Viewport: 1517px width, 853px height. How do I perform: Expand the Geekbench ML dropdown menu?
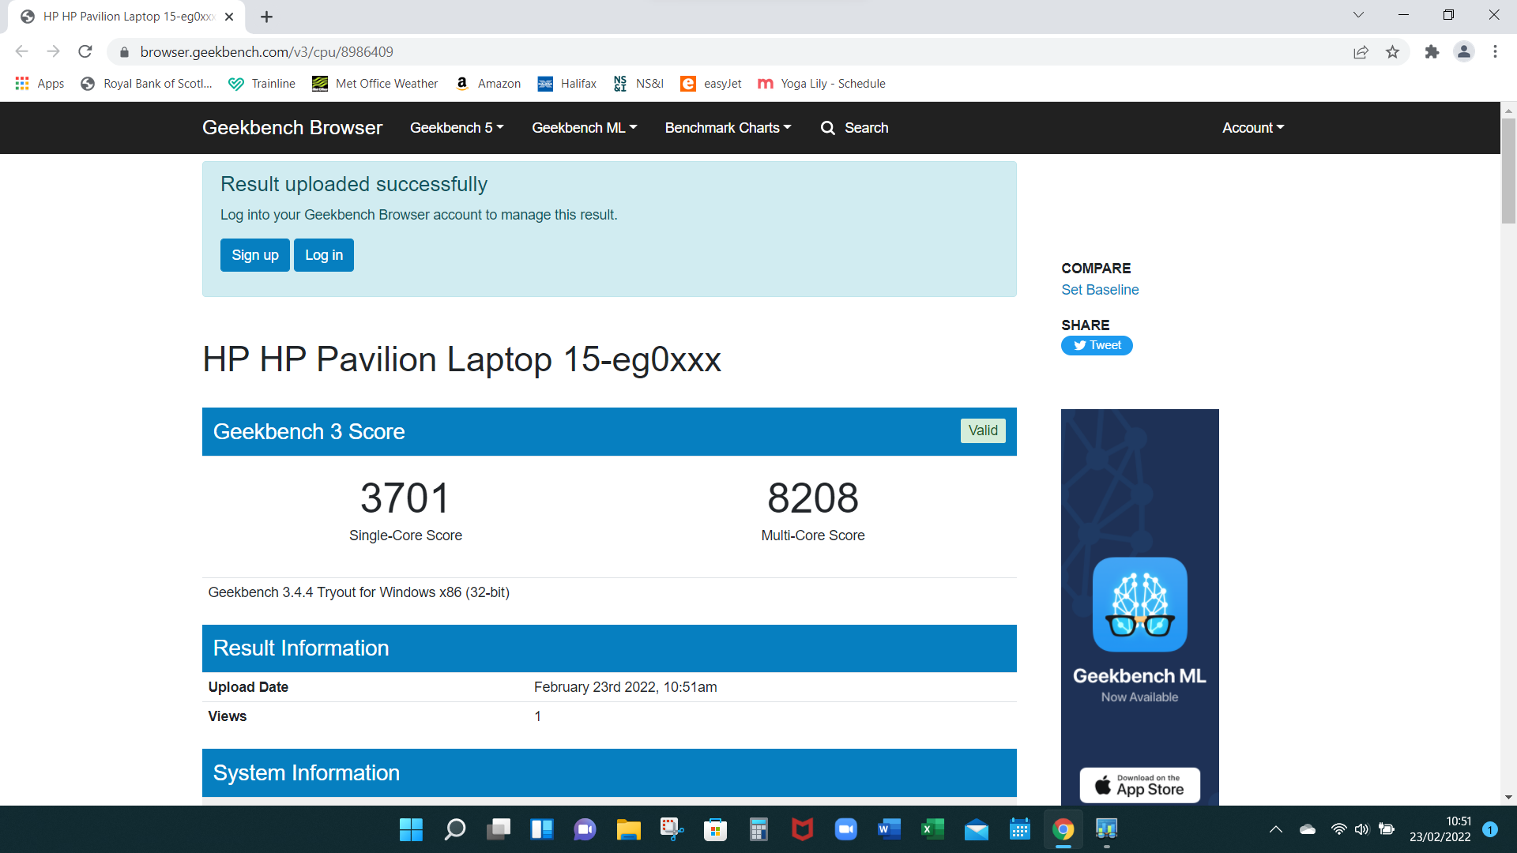(x=585, y=128)
